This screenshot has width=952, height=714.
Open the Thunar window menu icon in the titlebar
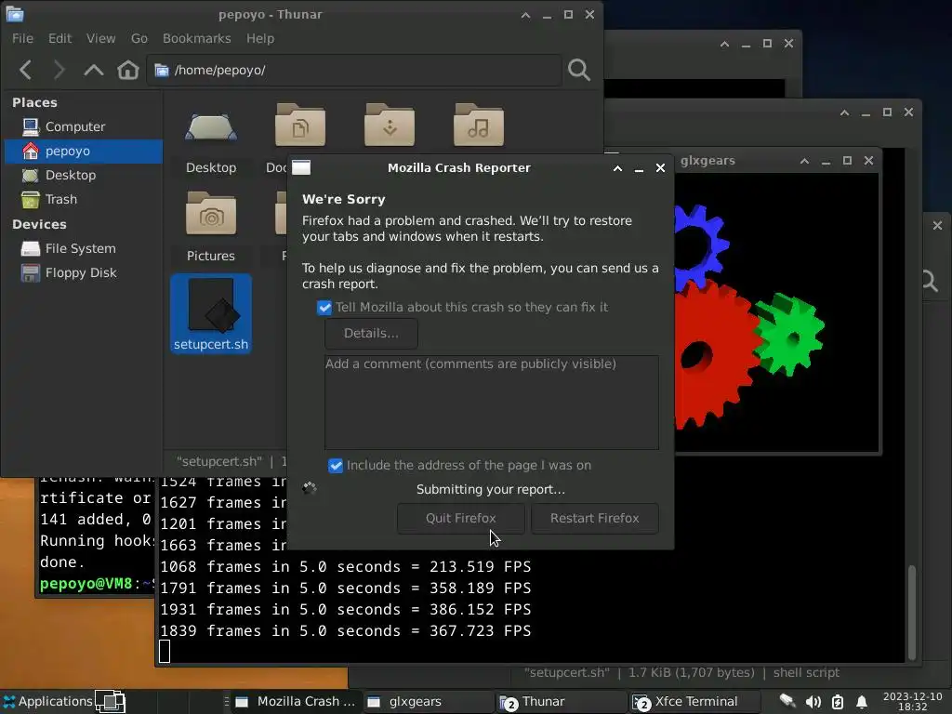[15, 13]
